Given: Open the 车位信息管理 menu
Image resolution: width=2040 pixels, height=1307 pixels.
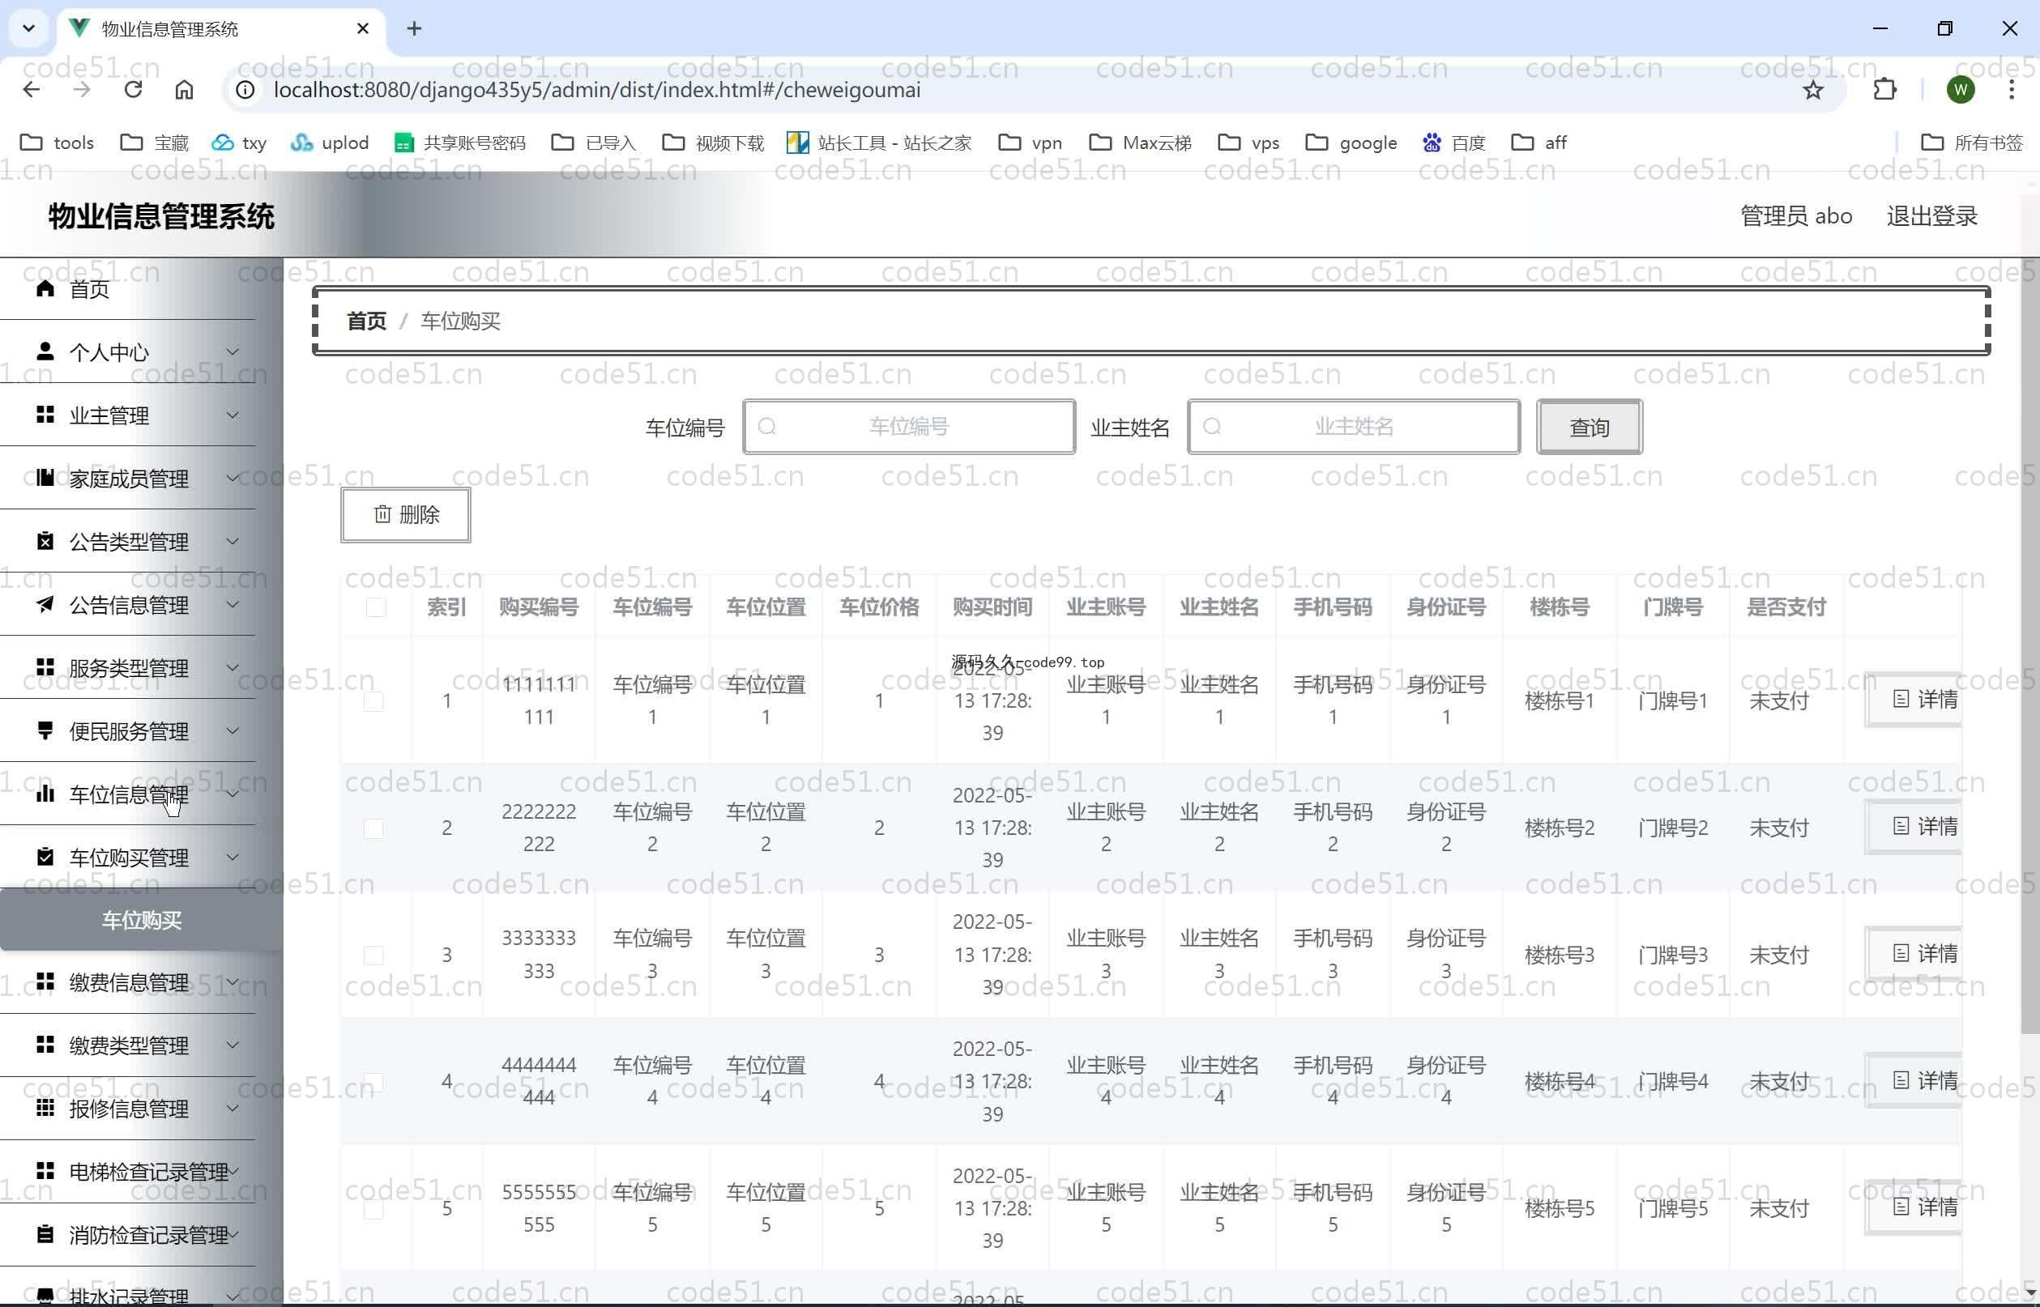Looking at the screenshot, I should (127, 794).
